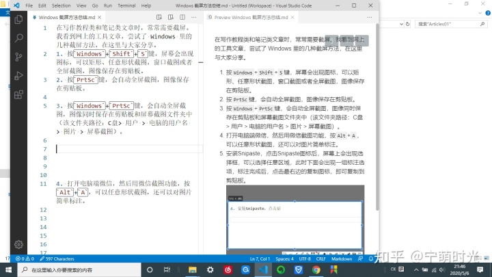Open the Terminal menu
Screen dimensions: 492x277
(126, 5)
